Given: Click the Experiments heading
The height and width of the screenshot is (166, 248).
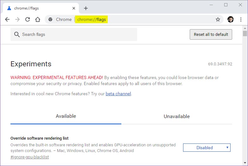Looking at the screenshot, I should pyautogui.click(x=31, y=64).
